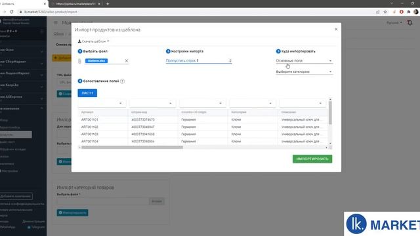
Task: Click the table vertical scrollbar thumb
Action: tap(330, 113)
